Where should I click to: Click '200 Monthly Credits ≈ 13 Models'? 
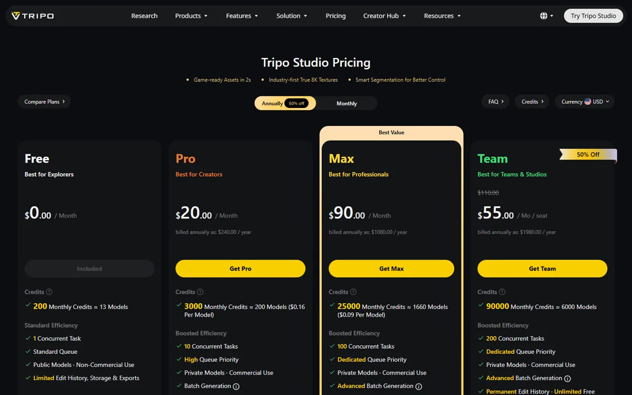[x=81, y=307]
